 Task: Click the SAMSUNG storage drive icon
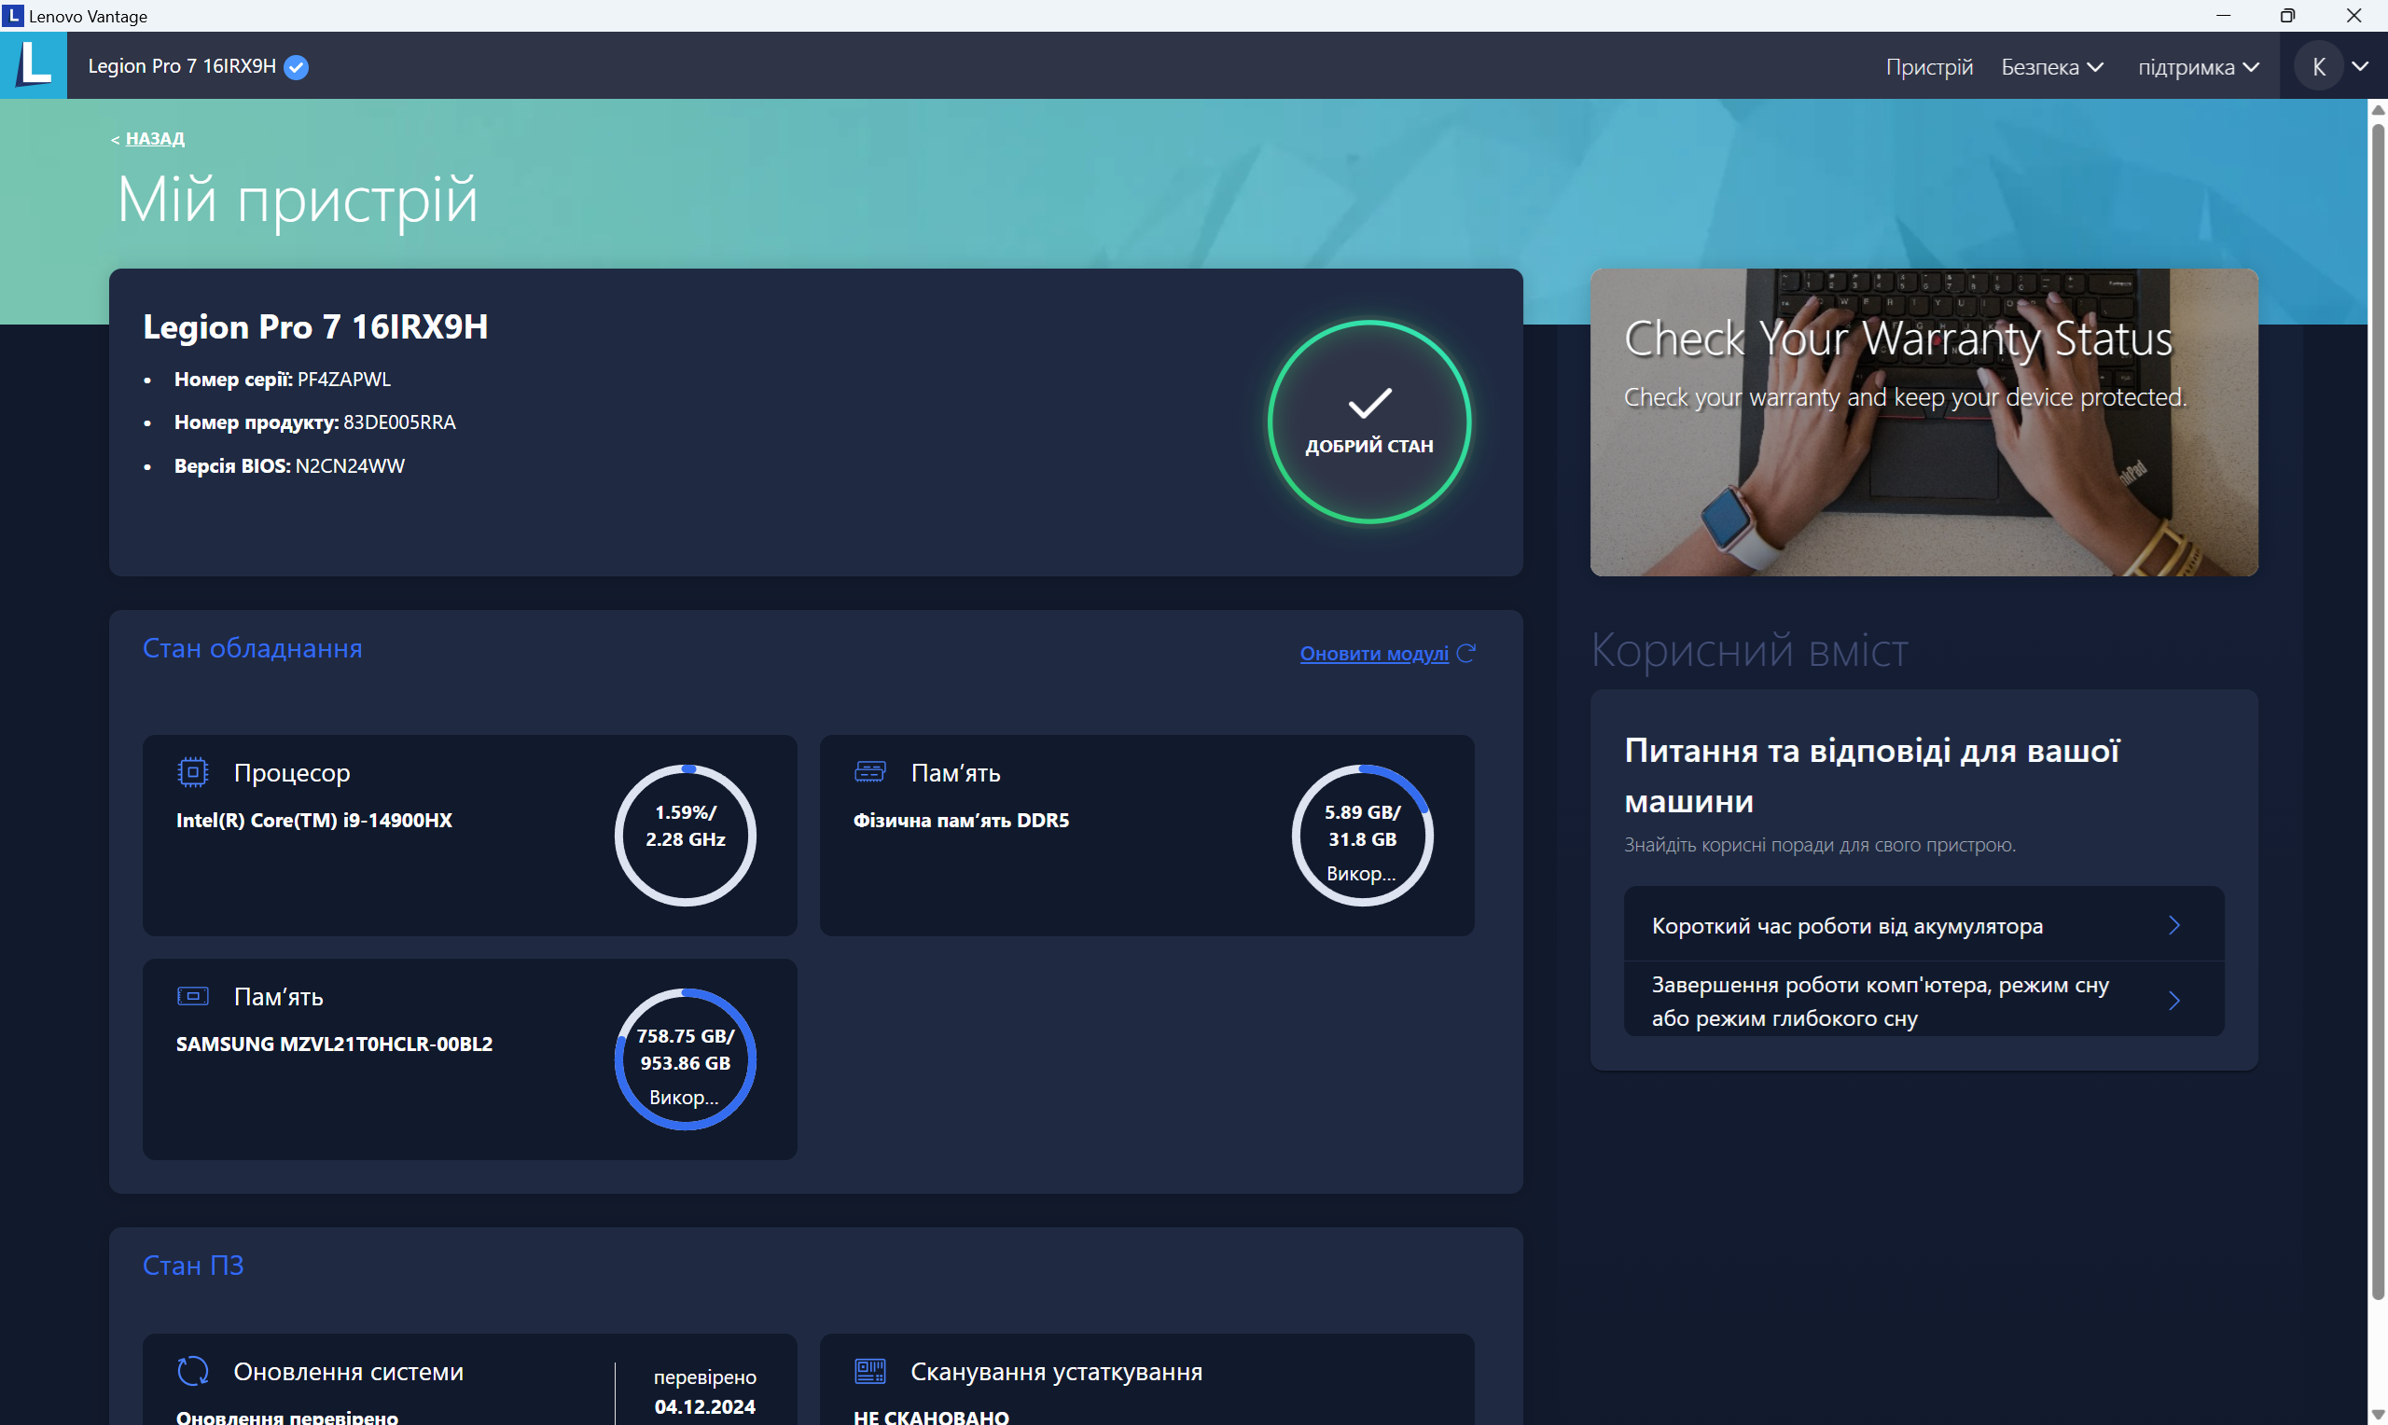click(x=193, y=996)
